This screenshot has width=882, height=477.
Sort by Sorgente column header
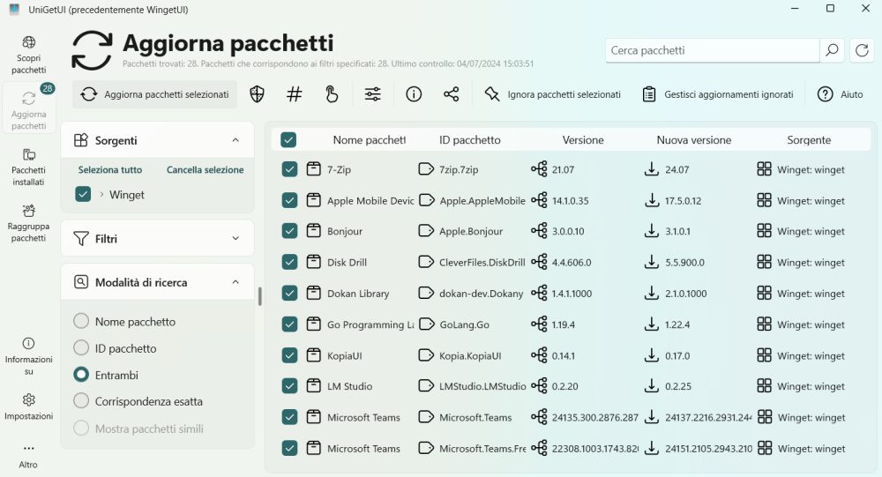809,139
